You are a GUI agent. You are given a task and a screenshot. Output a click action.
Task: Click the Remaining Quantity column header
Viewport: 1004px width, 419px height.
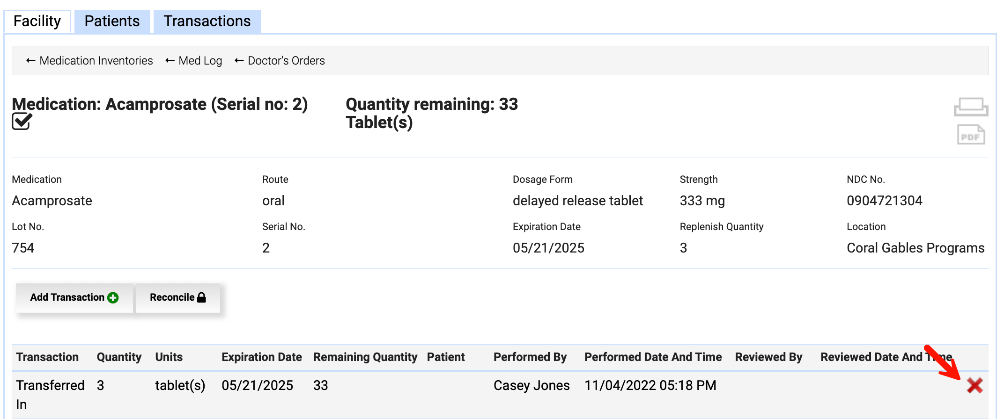click(x=365, y=357)
